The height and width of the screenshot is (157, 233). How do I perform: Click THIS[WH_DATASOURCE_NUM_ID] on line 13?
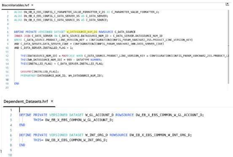coord(41,60)
